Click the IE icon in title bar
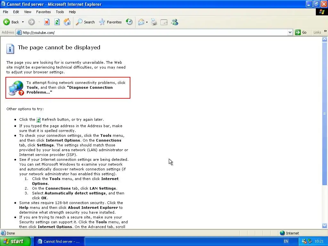 point(3,4)
